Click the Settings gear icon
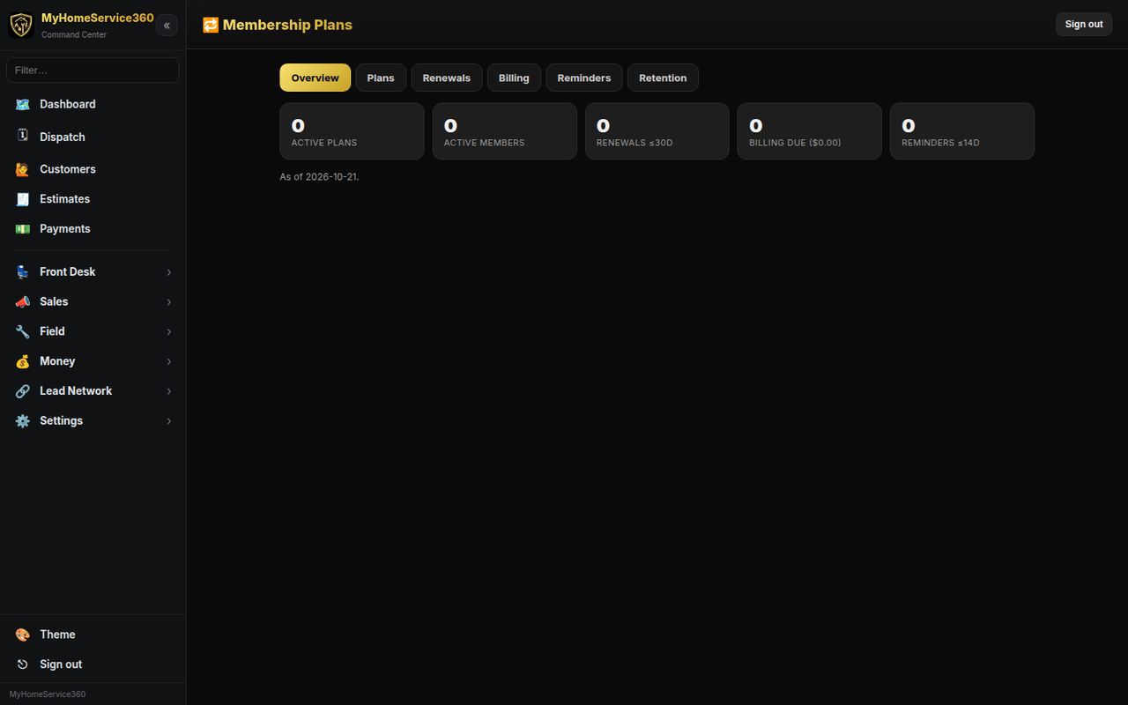Screen dimensions: 1128x705 23,421
